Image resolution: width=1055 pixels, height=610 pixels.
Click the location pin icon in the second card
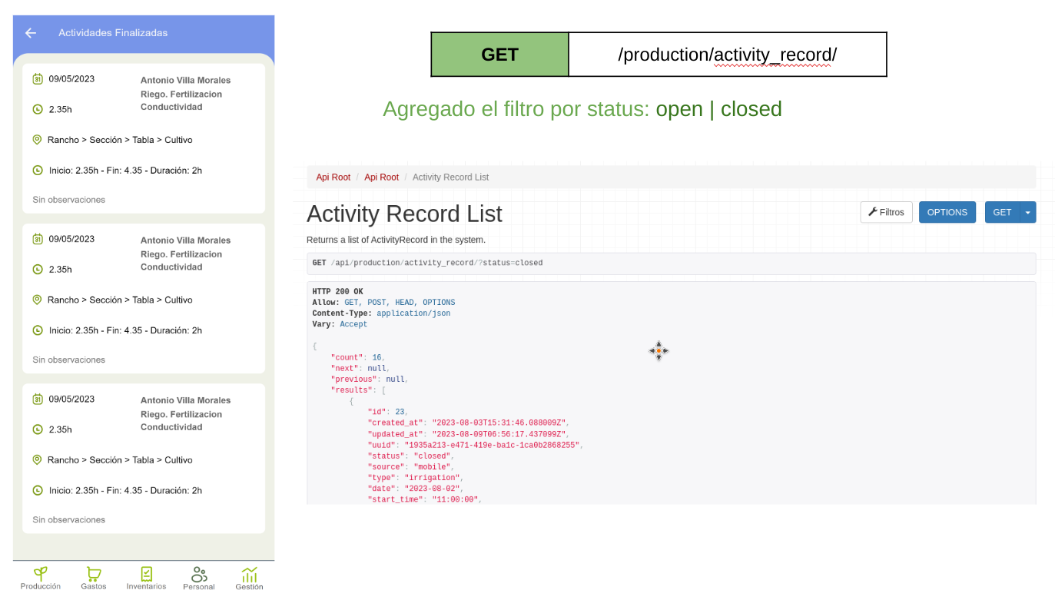37,300
